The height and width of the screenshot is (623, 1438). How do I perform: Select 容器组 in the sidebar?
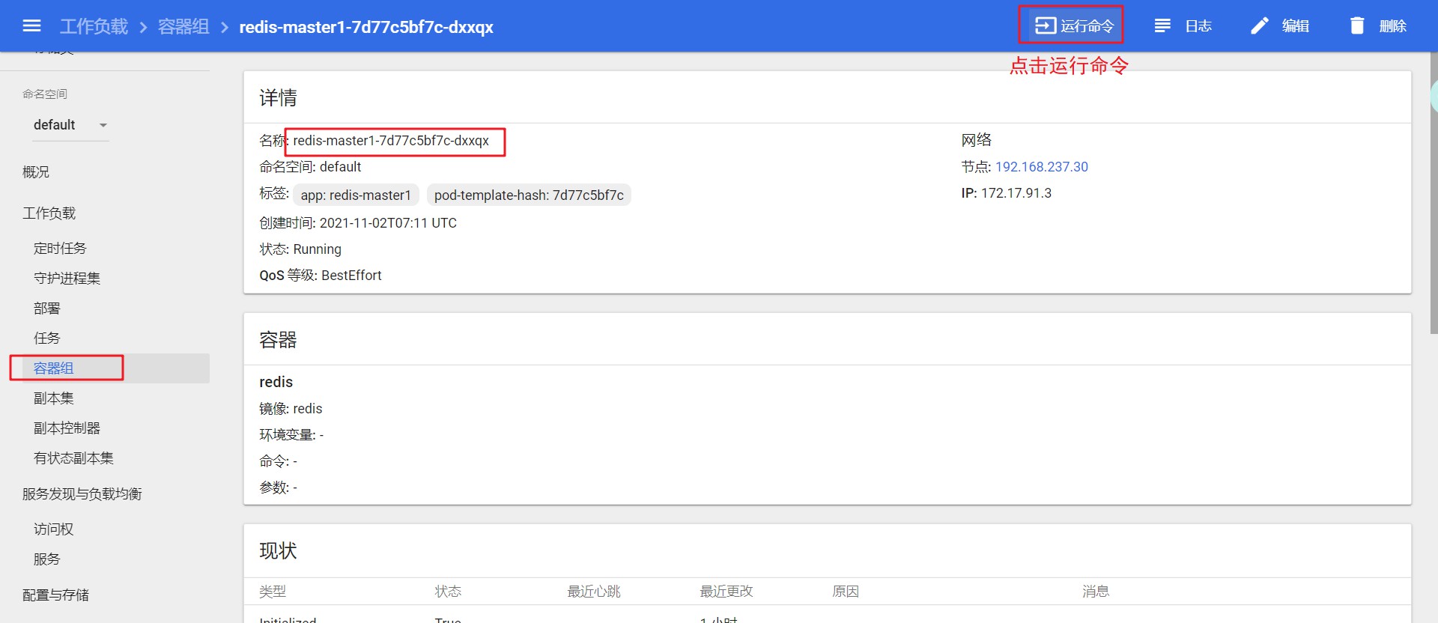(54, 368)
